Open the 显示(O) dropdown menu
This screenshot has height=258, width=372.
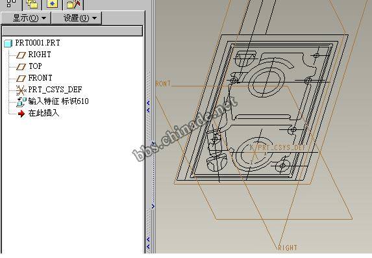26,18
